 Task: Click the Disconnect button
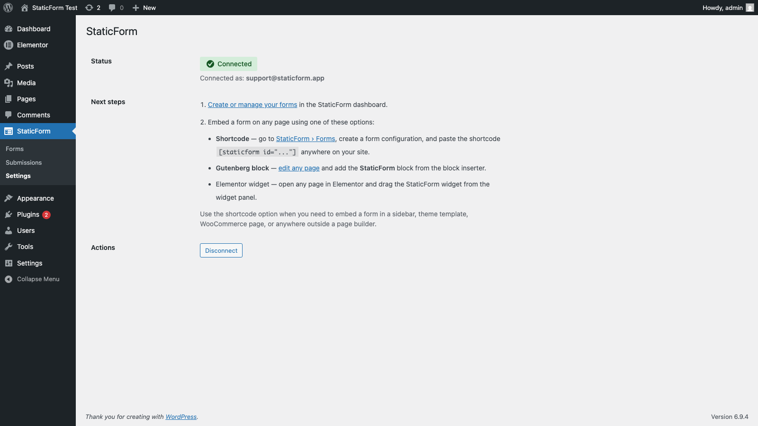(221, 250)
